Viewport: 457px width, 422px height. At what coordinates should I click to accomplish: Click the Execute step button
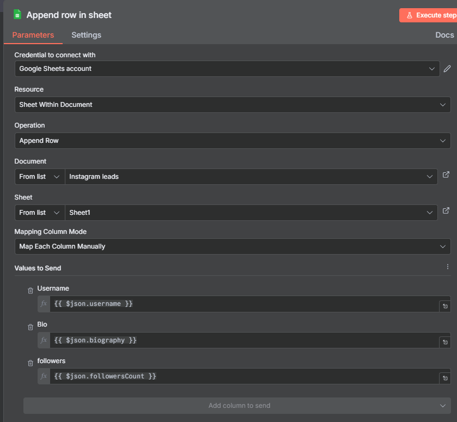429,15
